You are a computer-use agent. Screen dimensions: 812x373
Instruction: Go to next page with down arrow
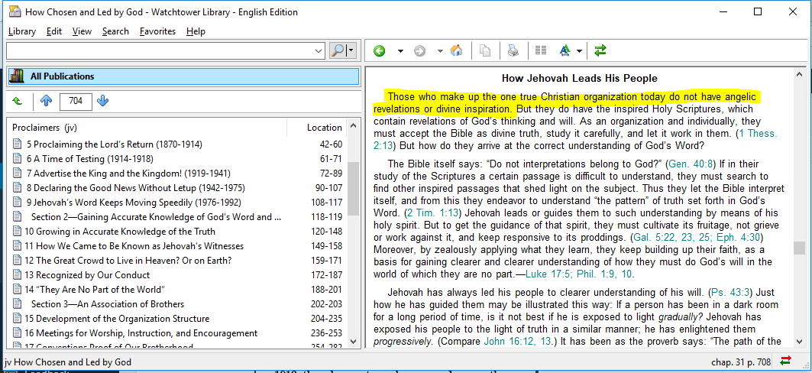[x=103, y=101]
